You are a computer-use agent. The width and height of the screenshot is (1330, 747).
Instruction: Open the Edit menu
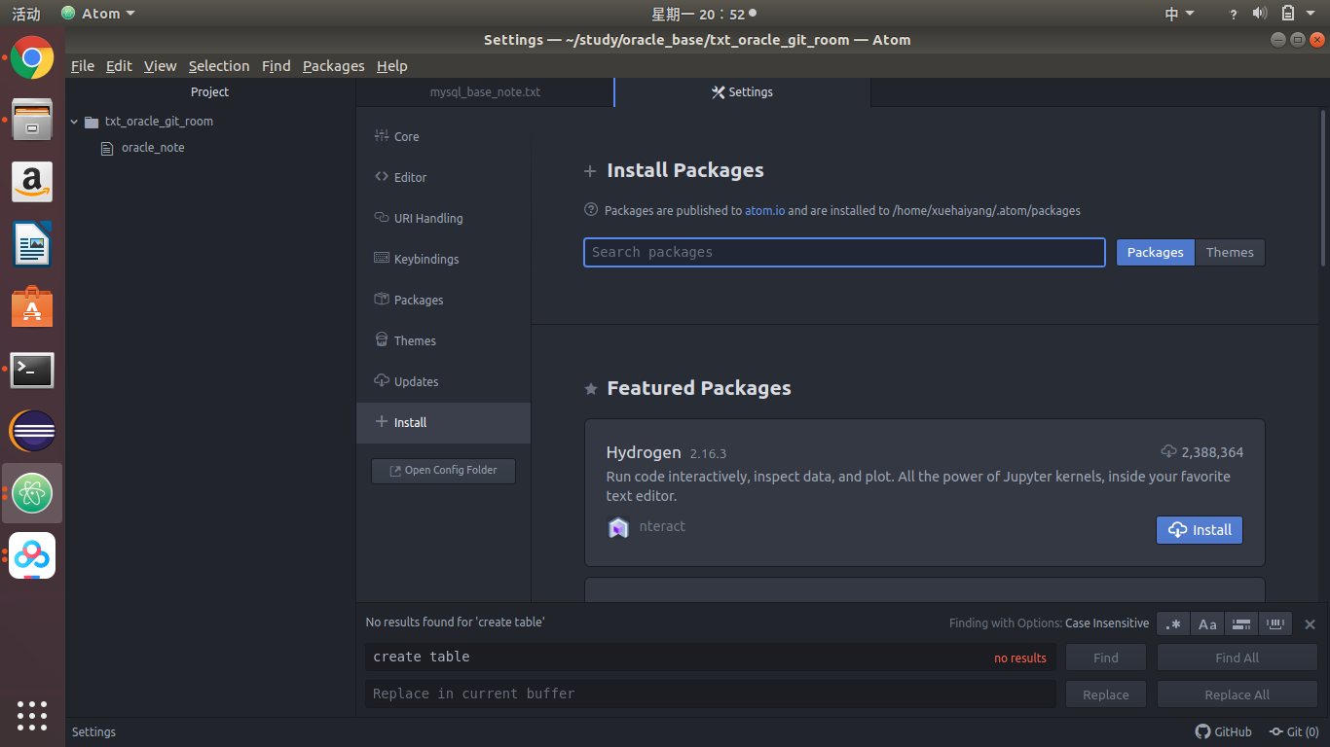[119, 66]
